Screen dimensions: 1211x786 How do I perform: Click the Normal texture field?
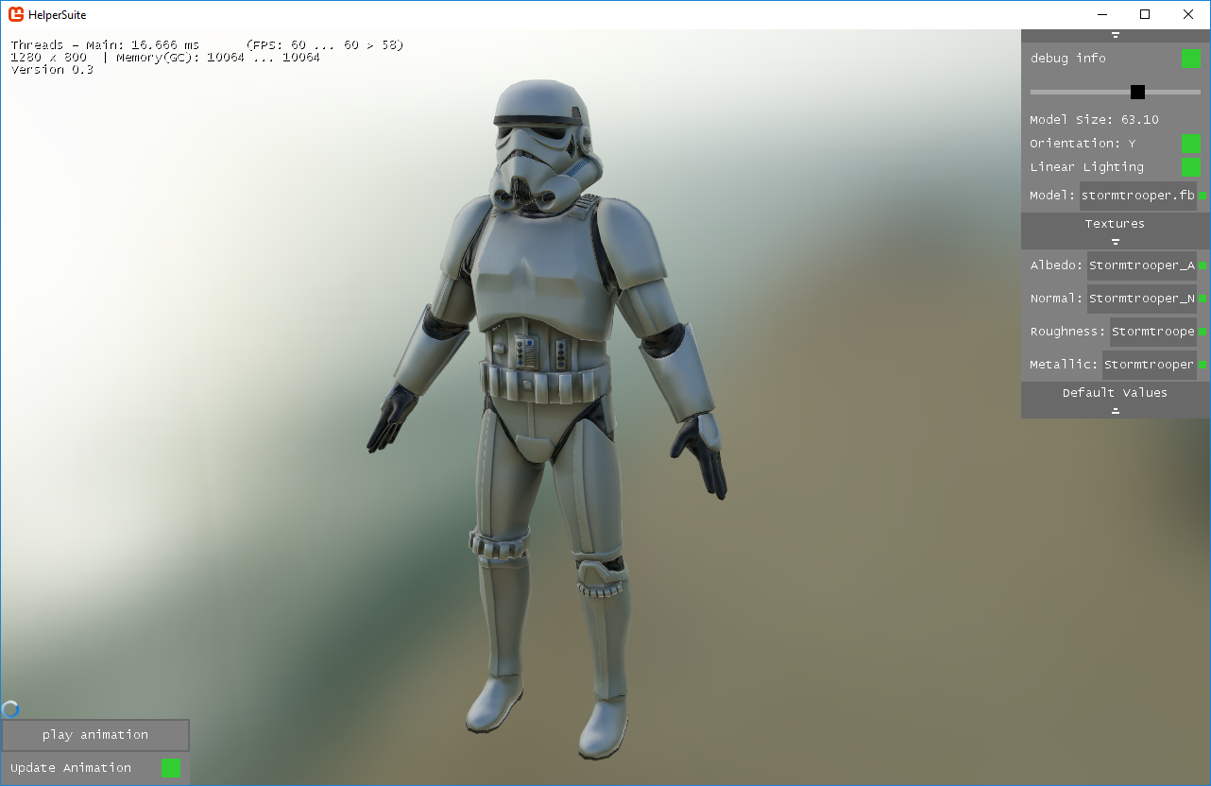coord(1142,299)
